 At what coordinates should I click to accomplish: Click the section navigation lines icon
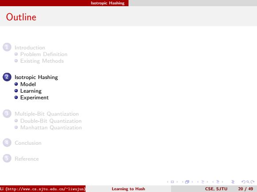tap(218, 182)
